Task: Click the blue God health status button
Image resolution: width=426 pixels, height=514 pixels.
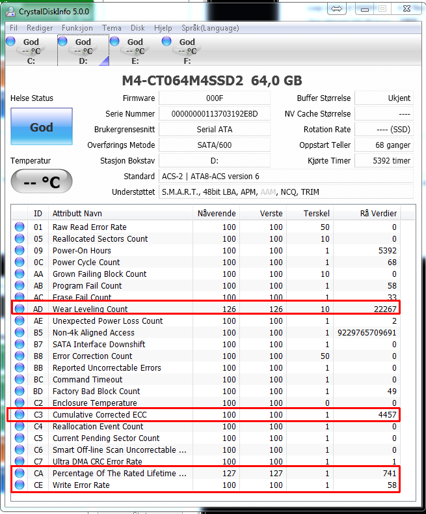Action: [x=42, y=126]
